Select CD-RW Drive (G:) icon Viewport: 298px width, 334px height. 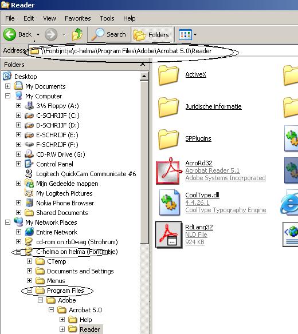coord(29,154)
